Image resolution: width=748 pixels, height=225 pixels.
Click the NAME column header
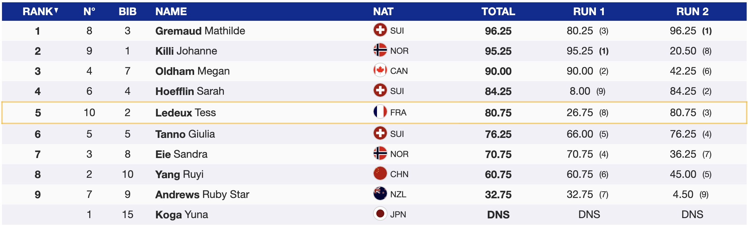(171, 12)
